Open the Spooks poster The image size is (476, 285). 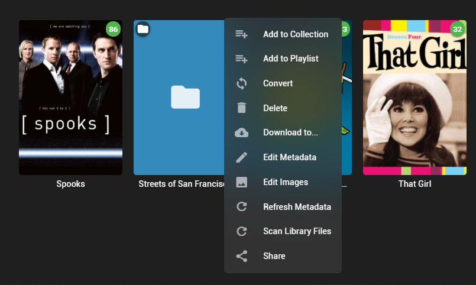[71, 98]
